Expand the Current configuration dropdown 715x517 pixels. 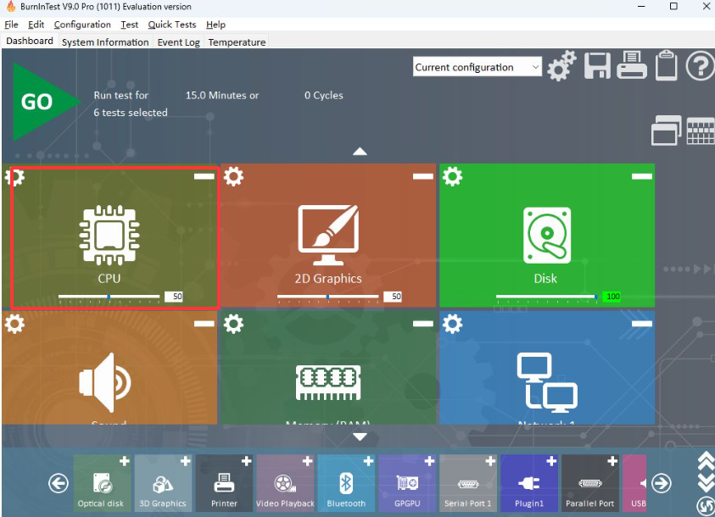tap(534, 68)
